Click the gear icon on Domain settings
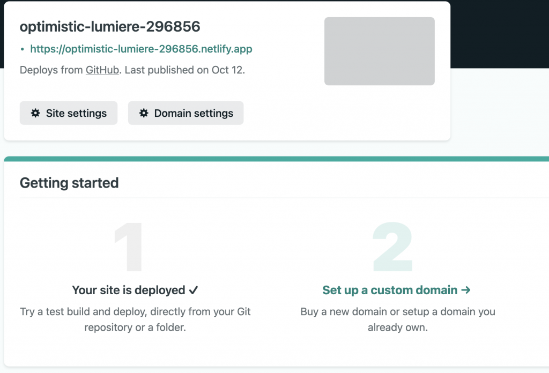 pos(144,113)
